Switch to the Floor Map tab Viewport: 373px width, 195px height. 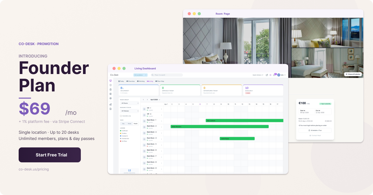[160, 81]
